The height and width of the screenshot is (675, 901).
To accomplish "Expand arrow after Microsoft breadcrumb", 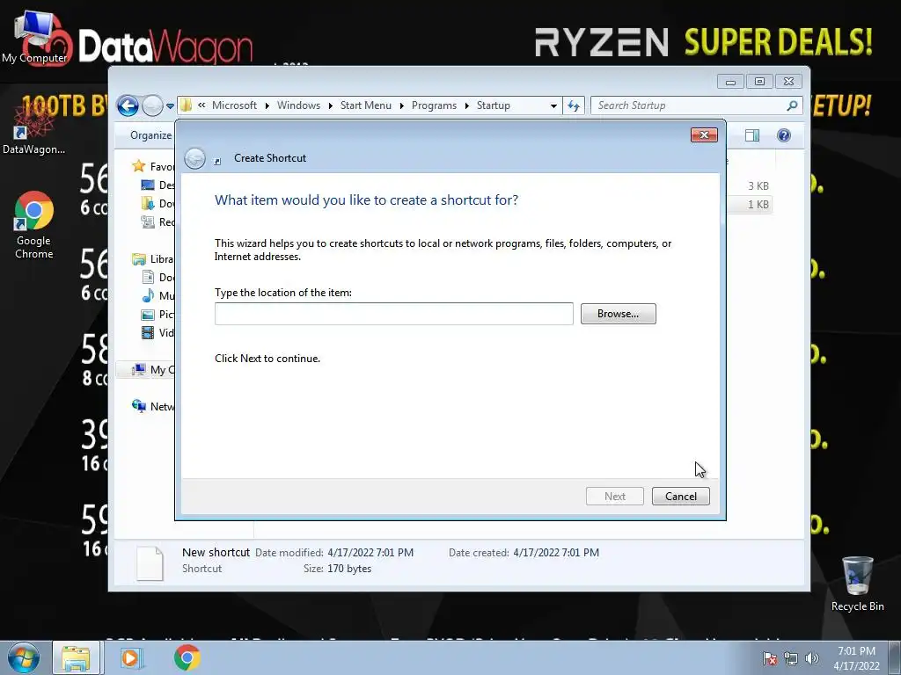I will coord(267,105).
